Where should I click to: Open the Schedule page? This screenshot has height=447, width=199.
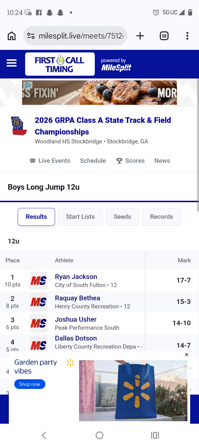point(93,161)
